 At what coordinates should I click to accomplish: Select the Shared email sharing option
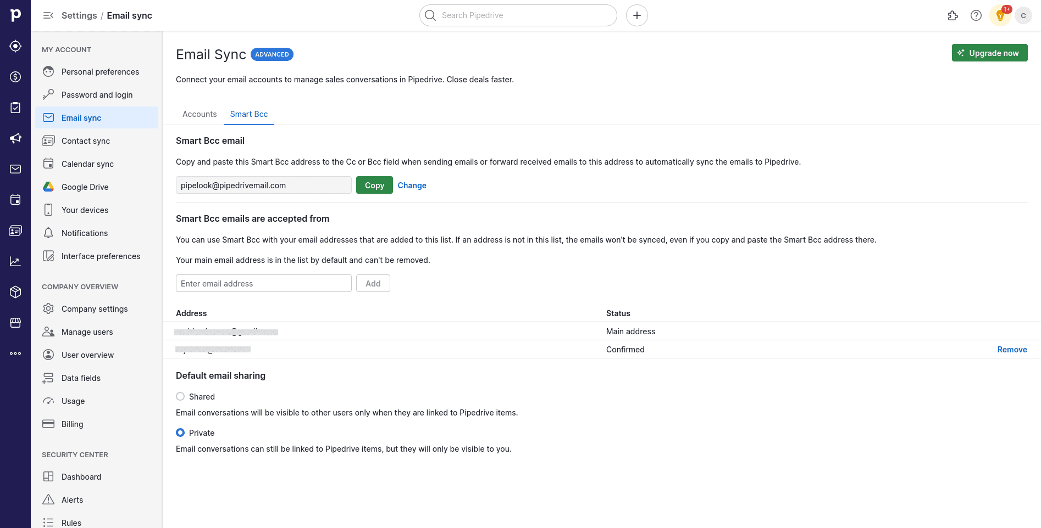pyautogui.click(x=180, y=396)
